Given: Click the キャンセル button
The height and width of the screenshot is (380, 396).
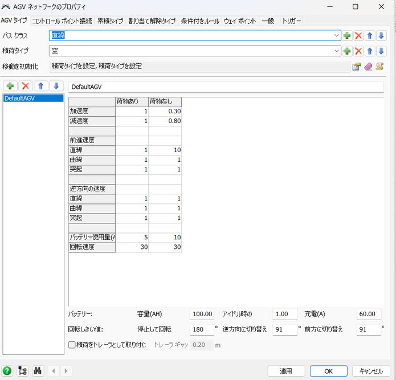Looking at the screenshot, I should [x=371, y=371].
